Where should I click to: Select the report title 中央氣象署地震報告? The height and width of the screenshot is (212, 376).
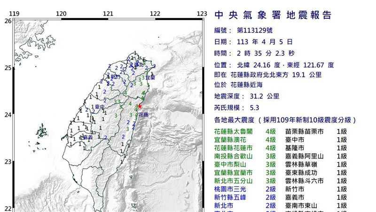click(x=273, y=15)
